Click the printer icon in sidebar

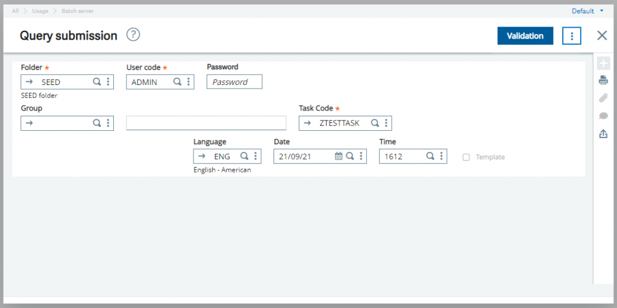tap(603, 81)
